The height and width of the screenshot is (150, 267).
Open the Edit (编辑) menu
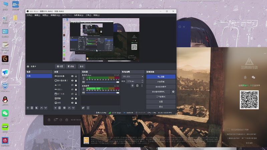[37, 15]
